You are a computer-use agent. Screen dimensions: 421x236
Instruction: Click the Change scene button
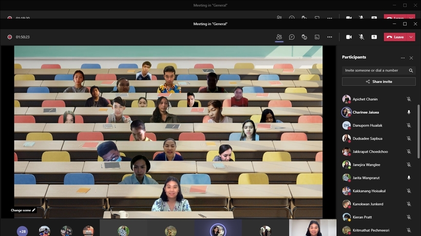(23, 210)
